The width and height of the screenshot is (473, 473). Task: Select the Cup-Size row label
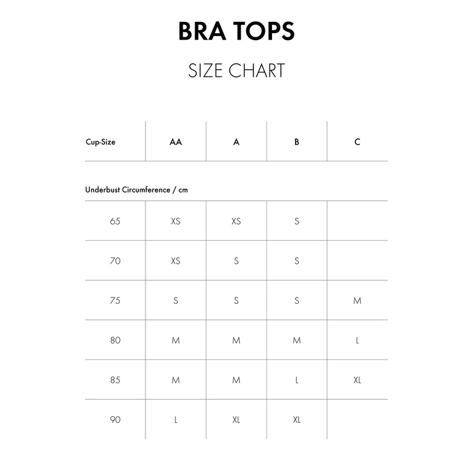(101, 142)
